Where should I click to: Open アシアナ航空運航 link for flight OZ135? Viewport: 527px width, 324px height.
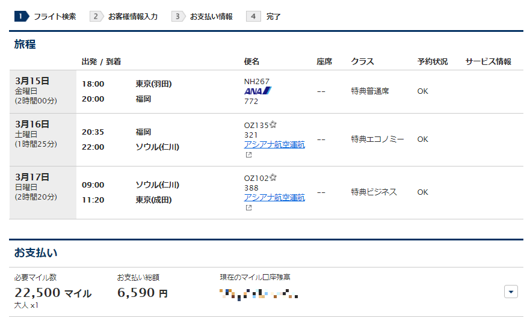[x=274, y=144]
